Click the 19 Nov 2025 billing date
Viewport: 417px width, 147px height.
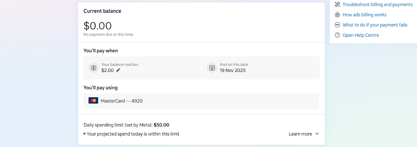232,70
